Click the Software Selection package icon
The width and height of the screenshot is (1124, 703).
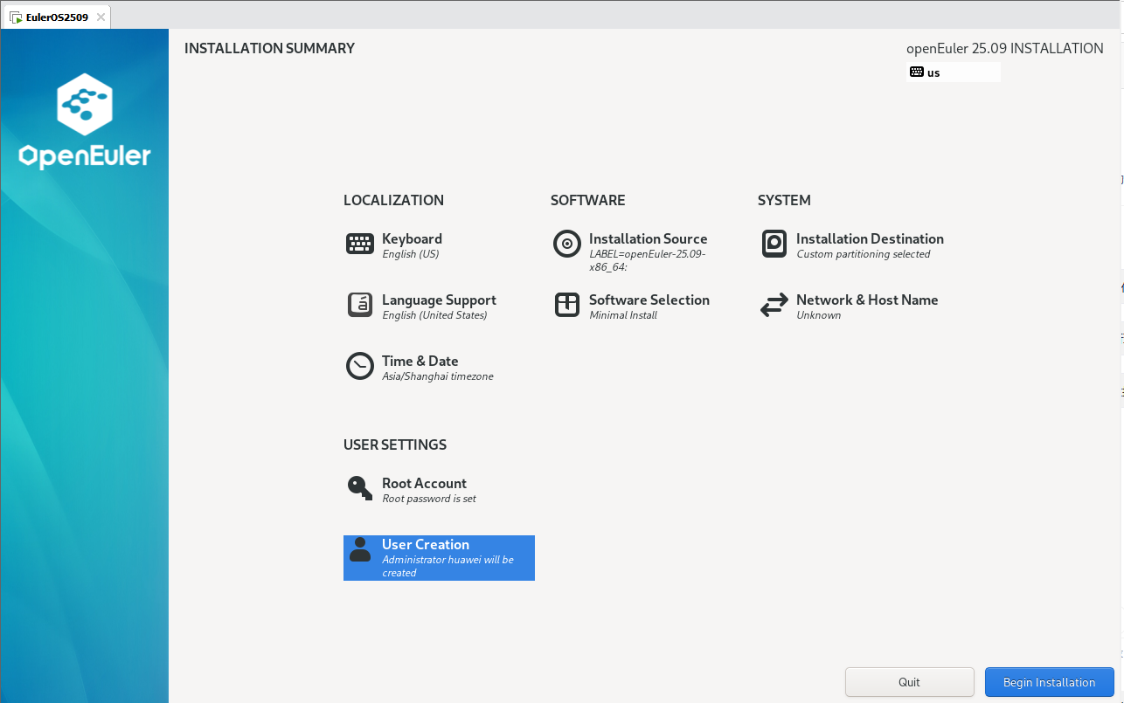tap(567, 305)
